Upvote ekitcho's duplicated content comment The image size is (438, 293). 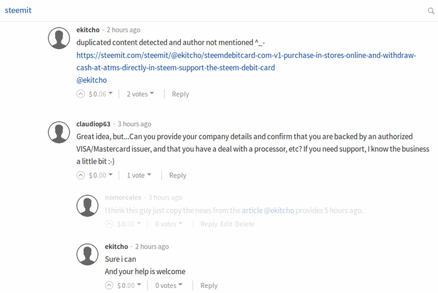[x=80, y=94]
